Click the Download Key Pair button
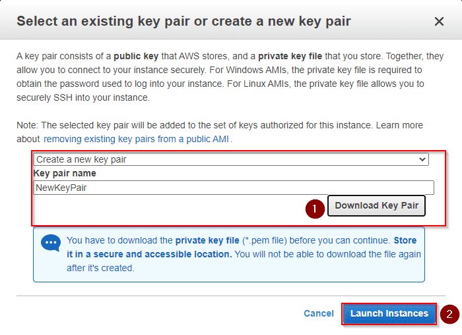This screenshot has height=335, width=462. pos(377,206)
